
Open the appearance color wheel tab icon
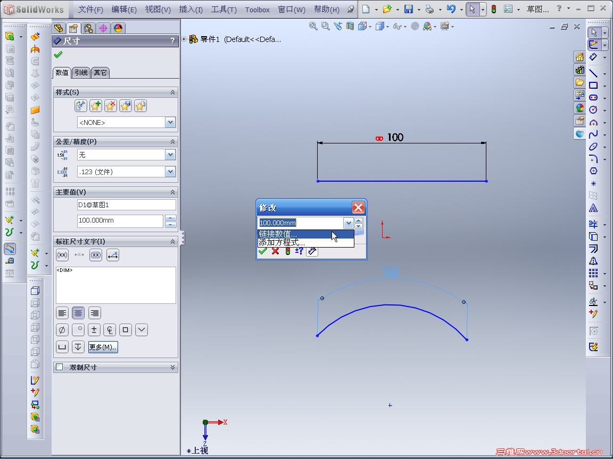pyautogui.click(x=118, y=28)
